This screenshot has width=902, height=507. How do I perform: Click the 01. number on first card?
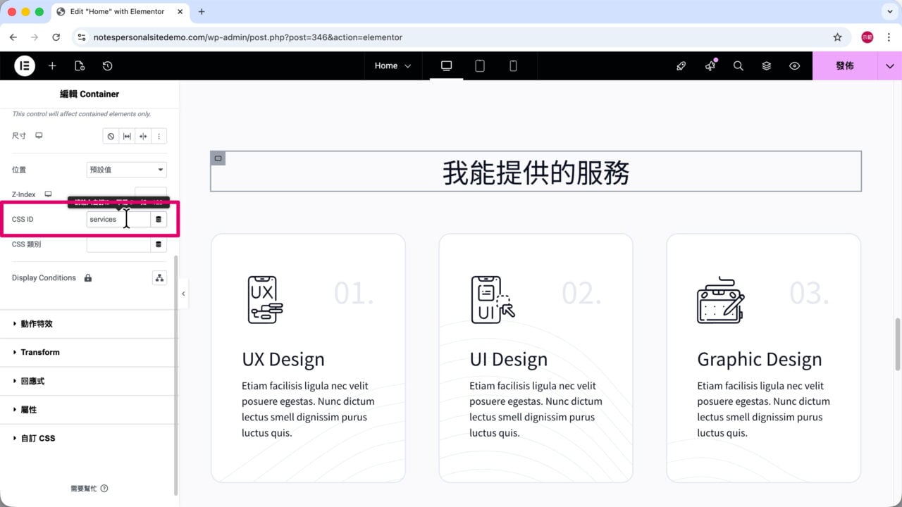coord(354,294)
